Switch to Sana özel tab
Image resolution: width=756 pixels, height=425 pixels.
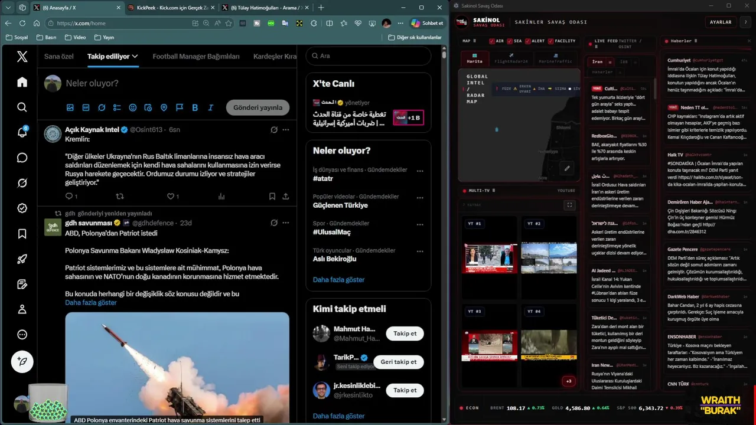click(x=59, y=57)
